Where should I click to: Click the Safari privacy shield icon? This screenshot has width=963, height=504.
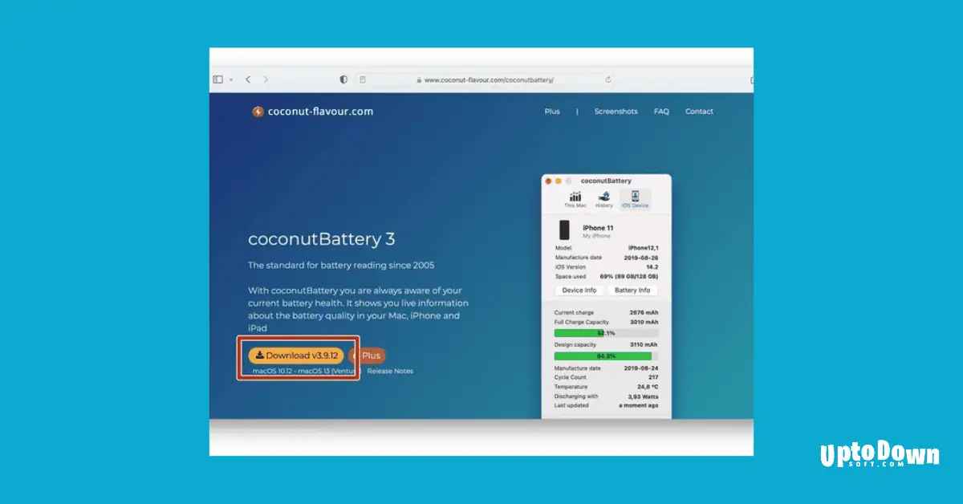[x=343, y=79]
